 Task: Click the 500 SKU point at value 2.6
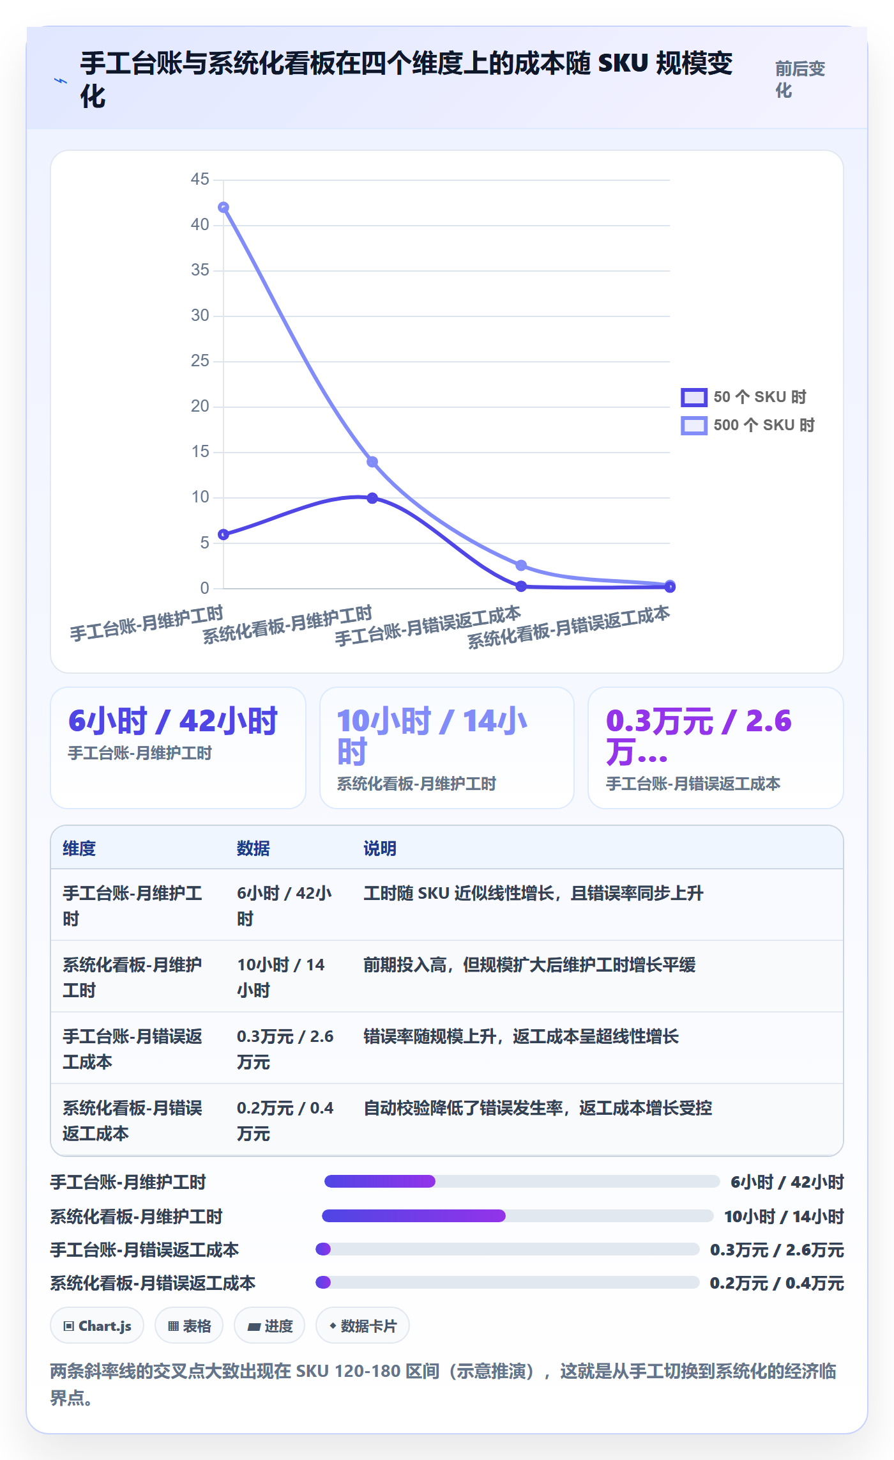[521, 565]
